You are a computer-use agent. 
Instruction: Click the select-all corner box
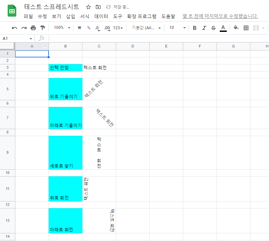[8, 46]
